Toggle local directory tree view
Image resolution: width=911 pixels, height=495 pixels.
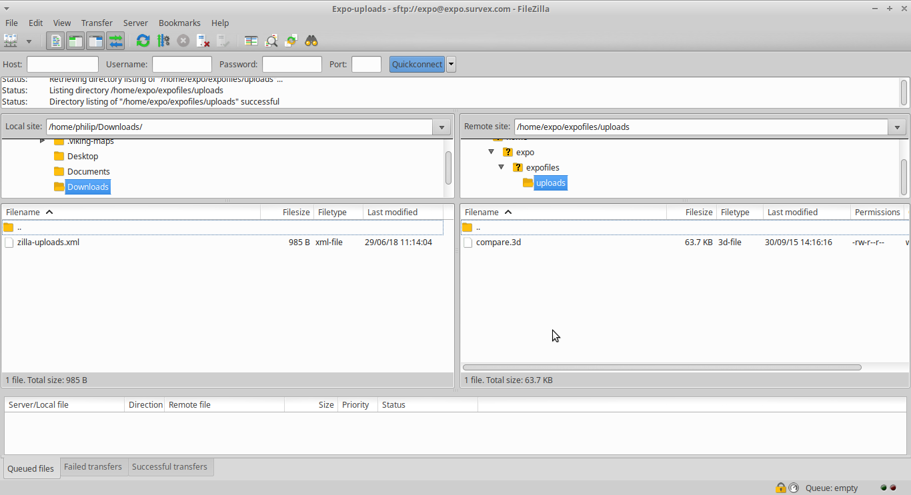point(75,41)
